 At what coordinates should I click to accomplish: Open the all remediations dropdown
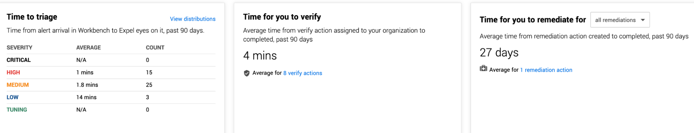(620, 20)
